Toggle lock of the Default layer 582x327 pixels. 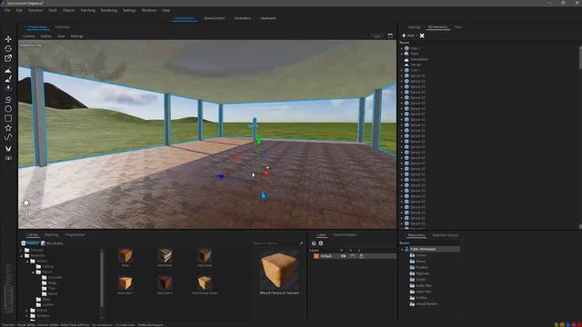click(x=361, y=256)
